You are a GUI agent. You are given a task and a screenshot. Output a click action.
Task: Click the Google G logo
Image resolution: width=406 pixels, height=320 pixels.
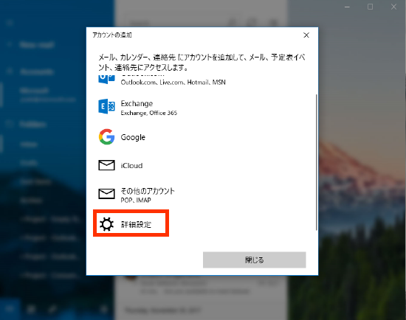[106, 136]
